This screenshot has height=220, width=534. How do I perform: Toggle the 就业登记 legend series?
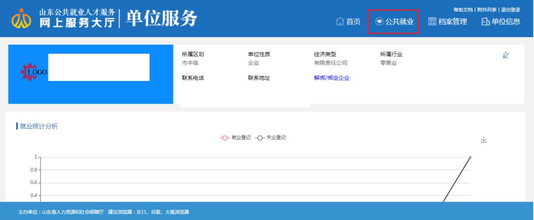tap(235, 138)
